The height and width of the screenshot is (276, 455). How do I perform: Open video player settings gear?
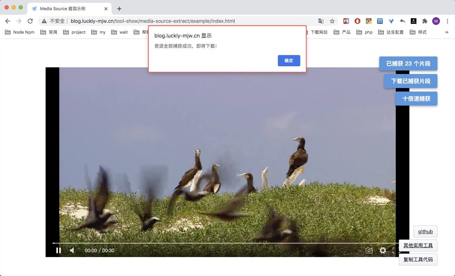coord(382,250)
